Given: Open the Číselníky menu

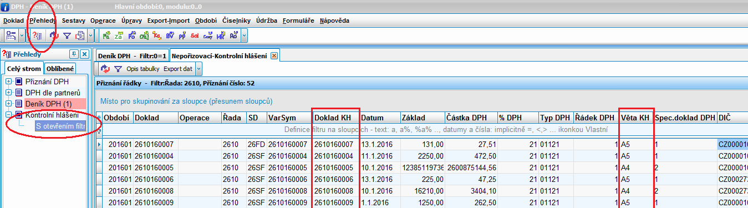Looking at the screenshot, I should pos(237,21).
